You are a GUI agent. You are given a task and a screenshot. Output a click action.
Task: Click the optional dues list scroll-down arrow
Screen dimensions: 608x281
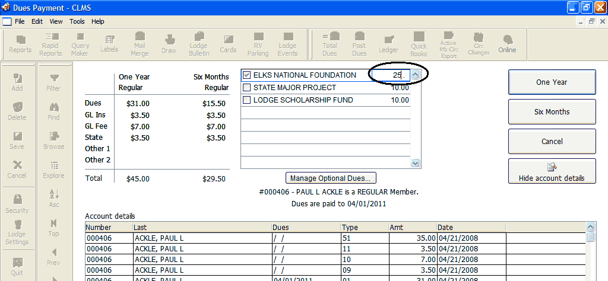416,163
